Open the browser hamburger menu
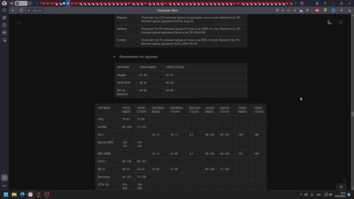 tap(325, 3)
